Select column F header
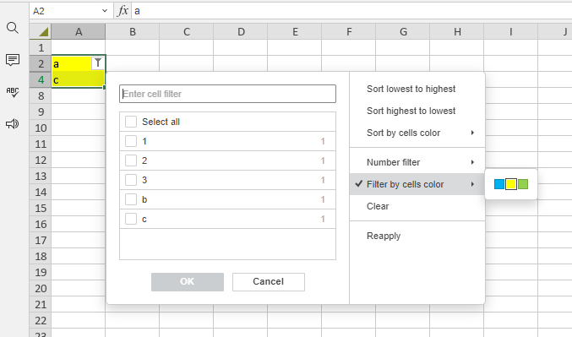Image resolution: width=572 pixels, height=337 pixels. click(x=349, y=32)
